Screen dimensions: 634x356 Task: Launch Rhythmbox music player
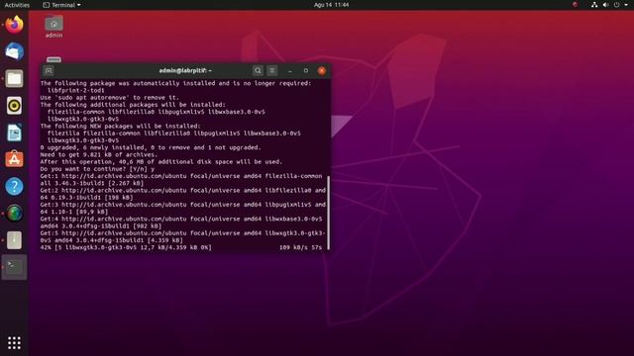(x=14, y=106)
